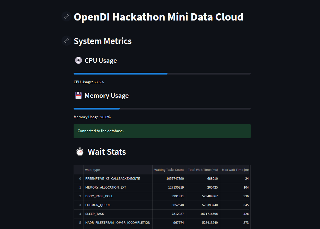Select row index 3 of LOGMGR_QUEUE
This screenshot has width=320, height=229.
point(79,205)
